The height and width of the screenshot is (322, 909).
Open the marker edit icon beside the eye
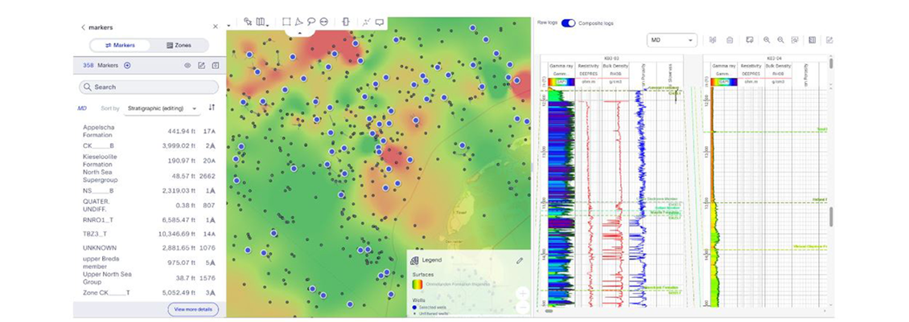(201, 65)
